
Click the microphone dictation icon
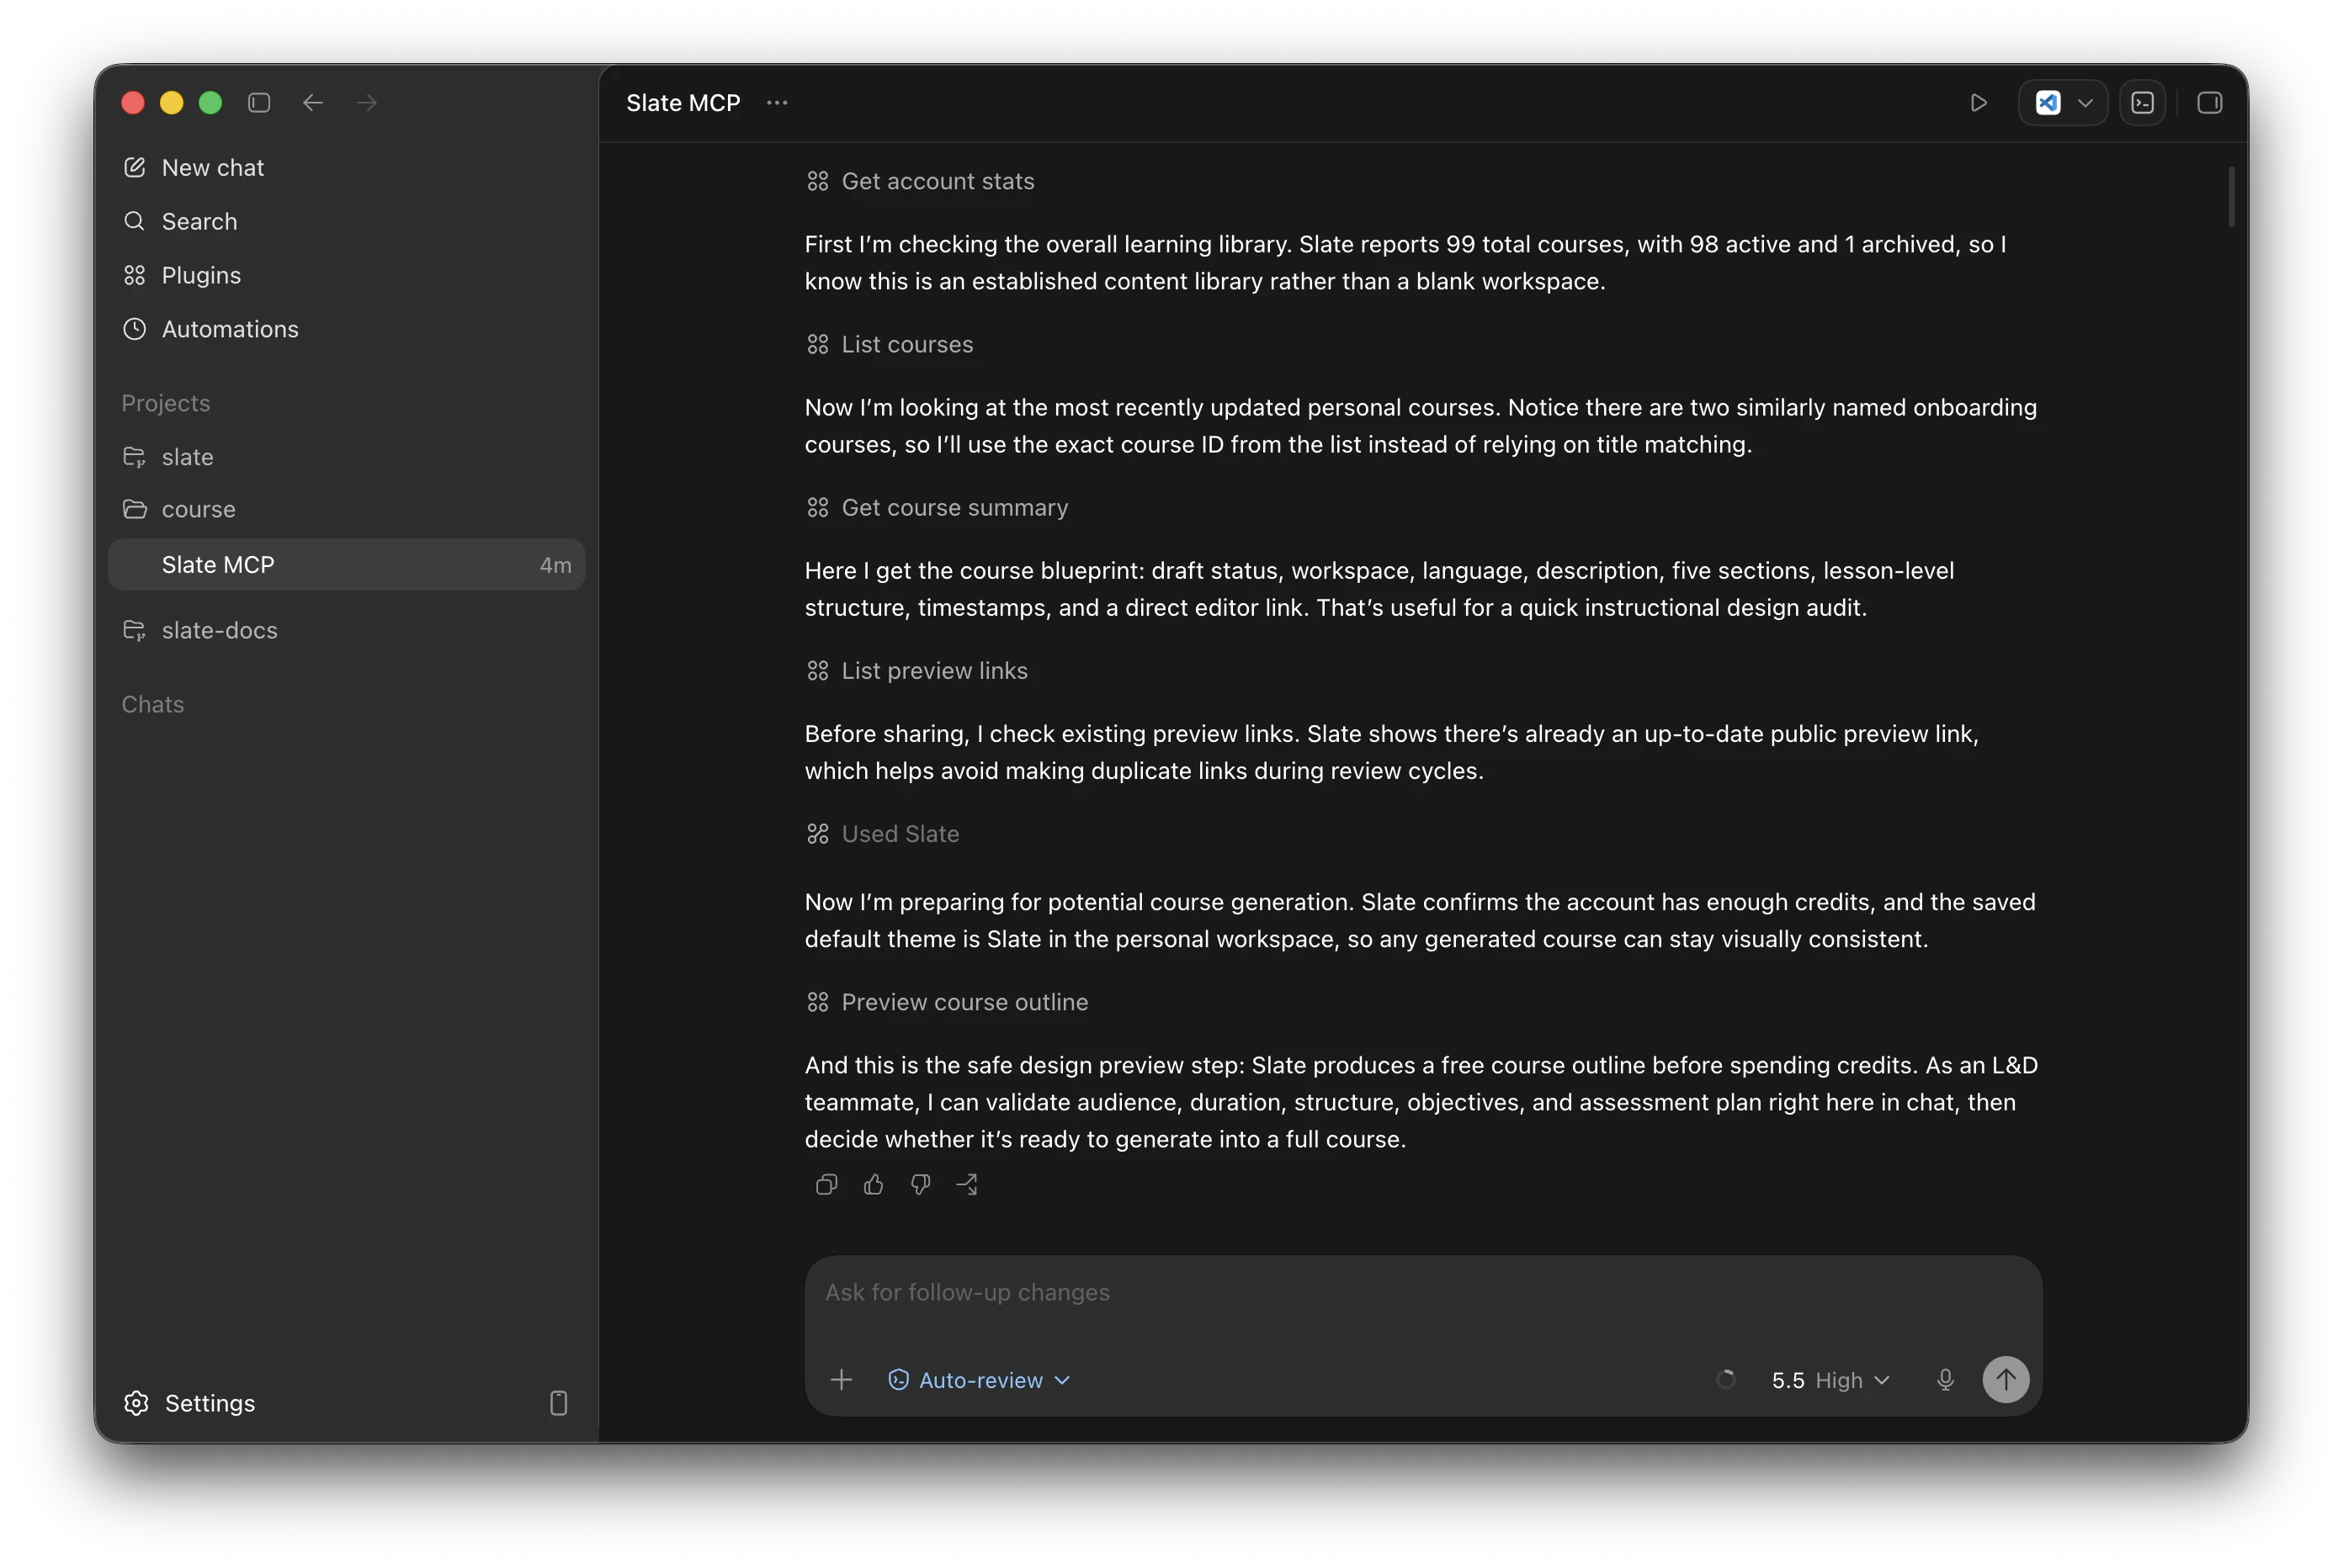pyautogui.click(x=1945, y=1380)
